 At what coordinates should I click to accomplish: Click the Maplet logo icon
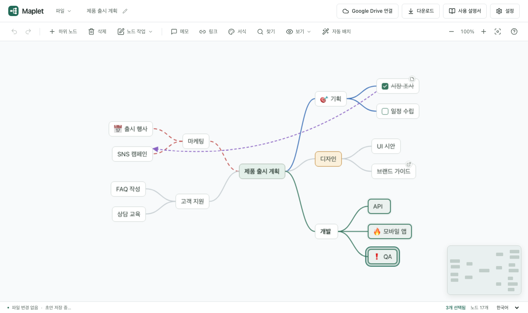tap(13, 11)
